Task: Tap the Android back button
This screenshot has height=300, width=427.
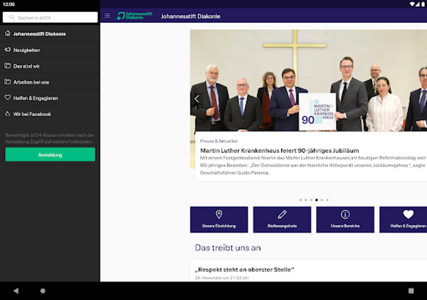Action: tap(16, 291)
